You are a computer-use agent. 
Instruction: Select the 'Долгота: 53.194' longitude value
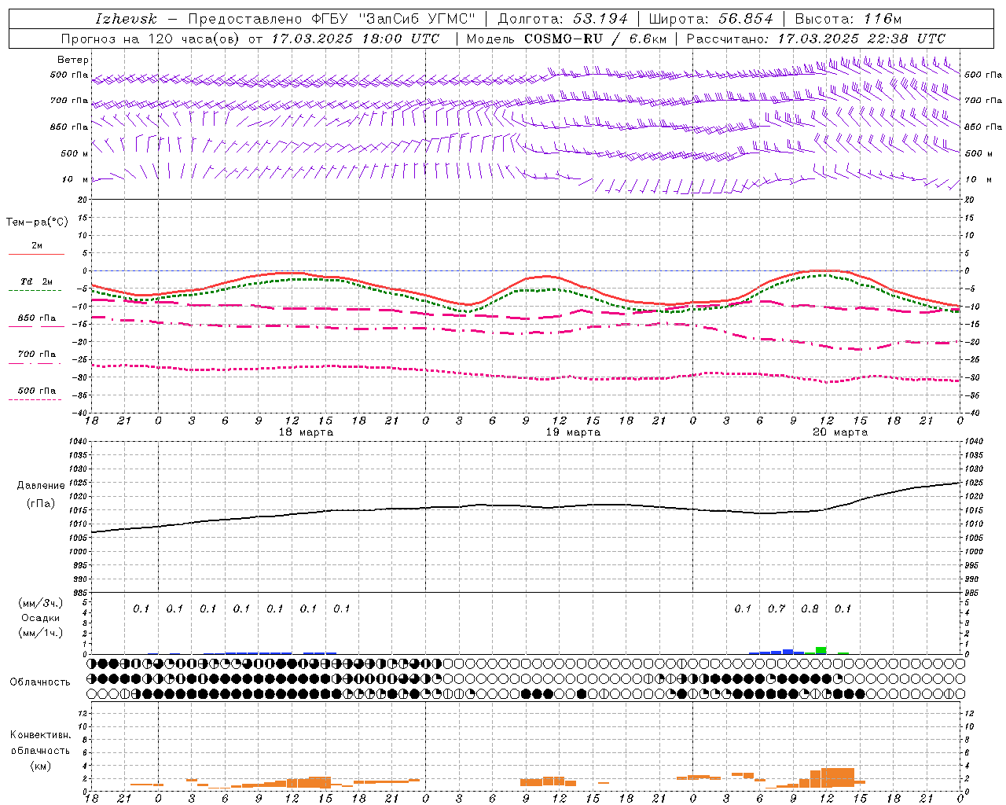tap(563, 19)
